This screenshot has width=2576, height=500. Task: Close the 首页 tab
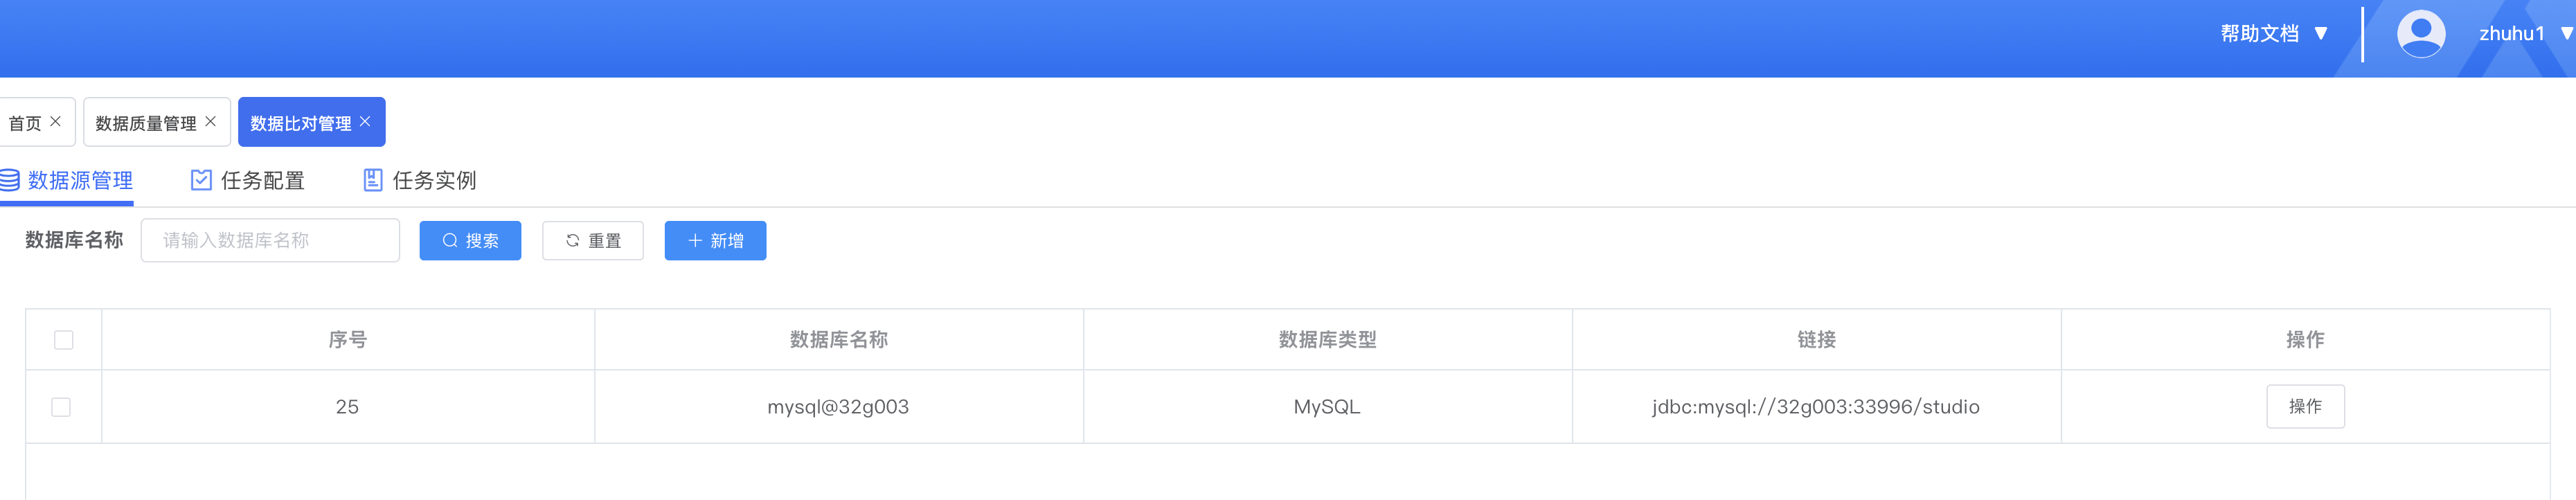pyautogui.click(x=56, y=121)
